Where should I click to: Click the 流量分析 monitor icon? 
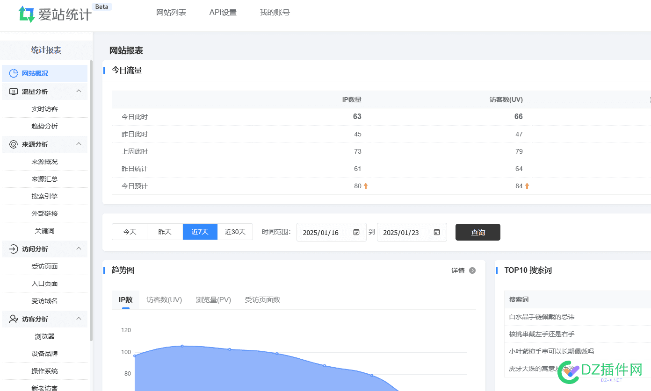coord(14,92)
